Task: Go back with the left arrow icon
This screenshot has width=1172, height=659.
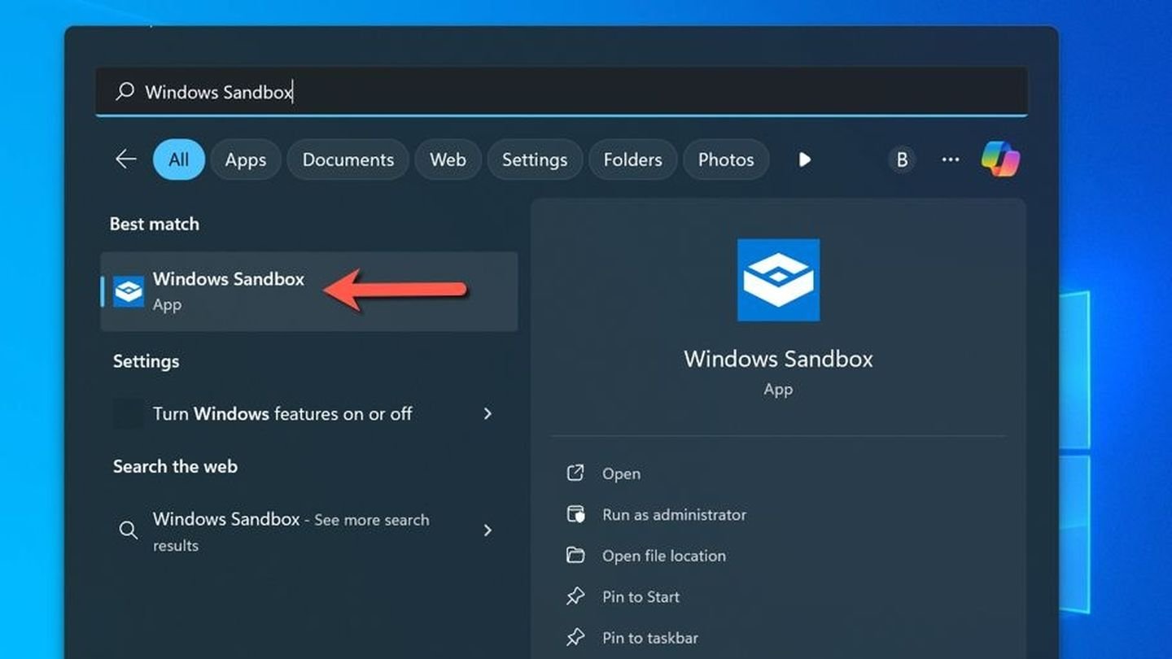Action: coord(125,159)
